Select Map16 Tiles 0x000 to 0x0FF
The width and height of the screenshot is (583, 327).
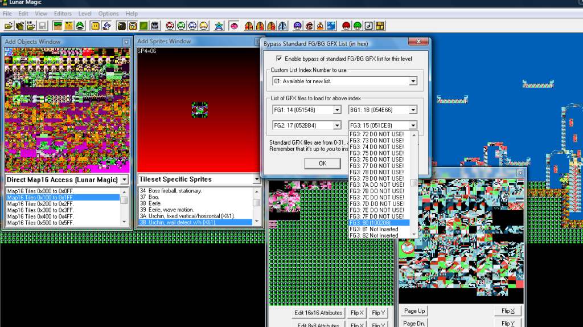pyautogui.click(x=63, y=191)
